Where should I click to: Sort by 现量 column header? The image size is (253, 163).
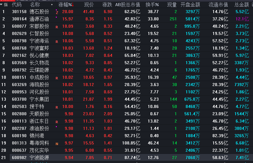(172, 5)
